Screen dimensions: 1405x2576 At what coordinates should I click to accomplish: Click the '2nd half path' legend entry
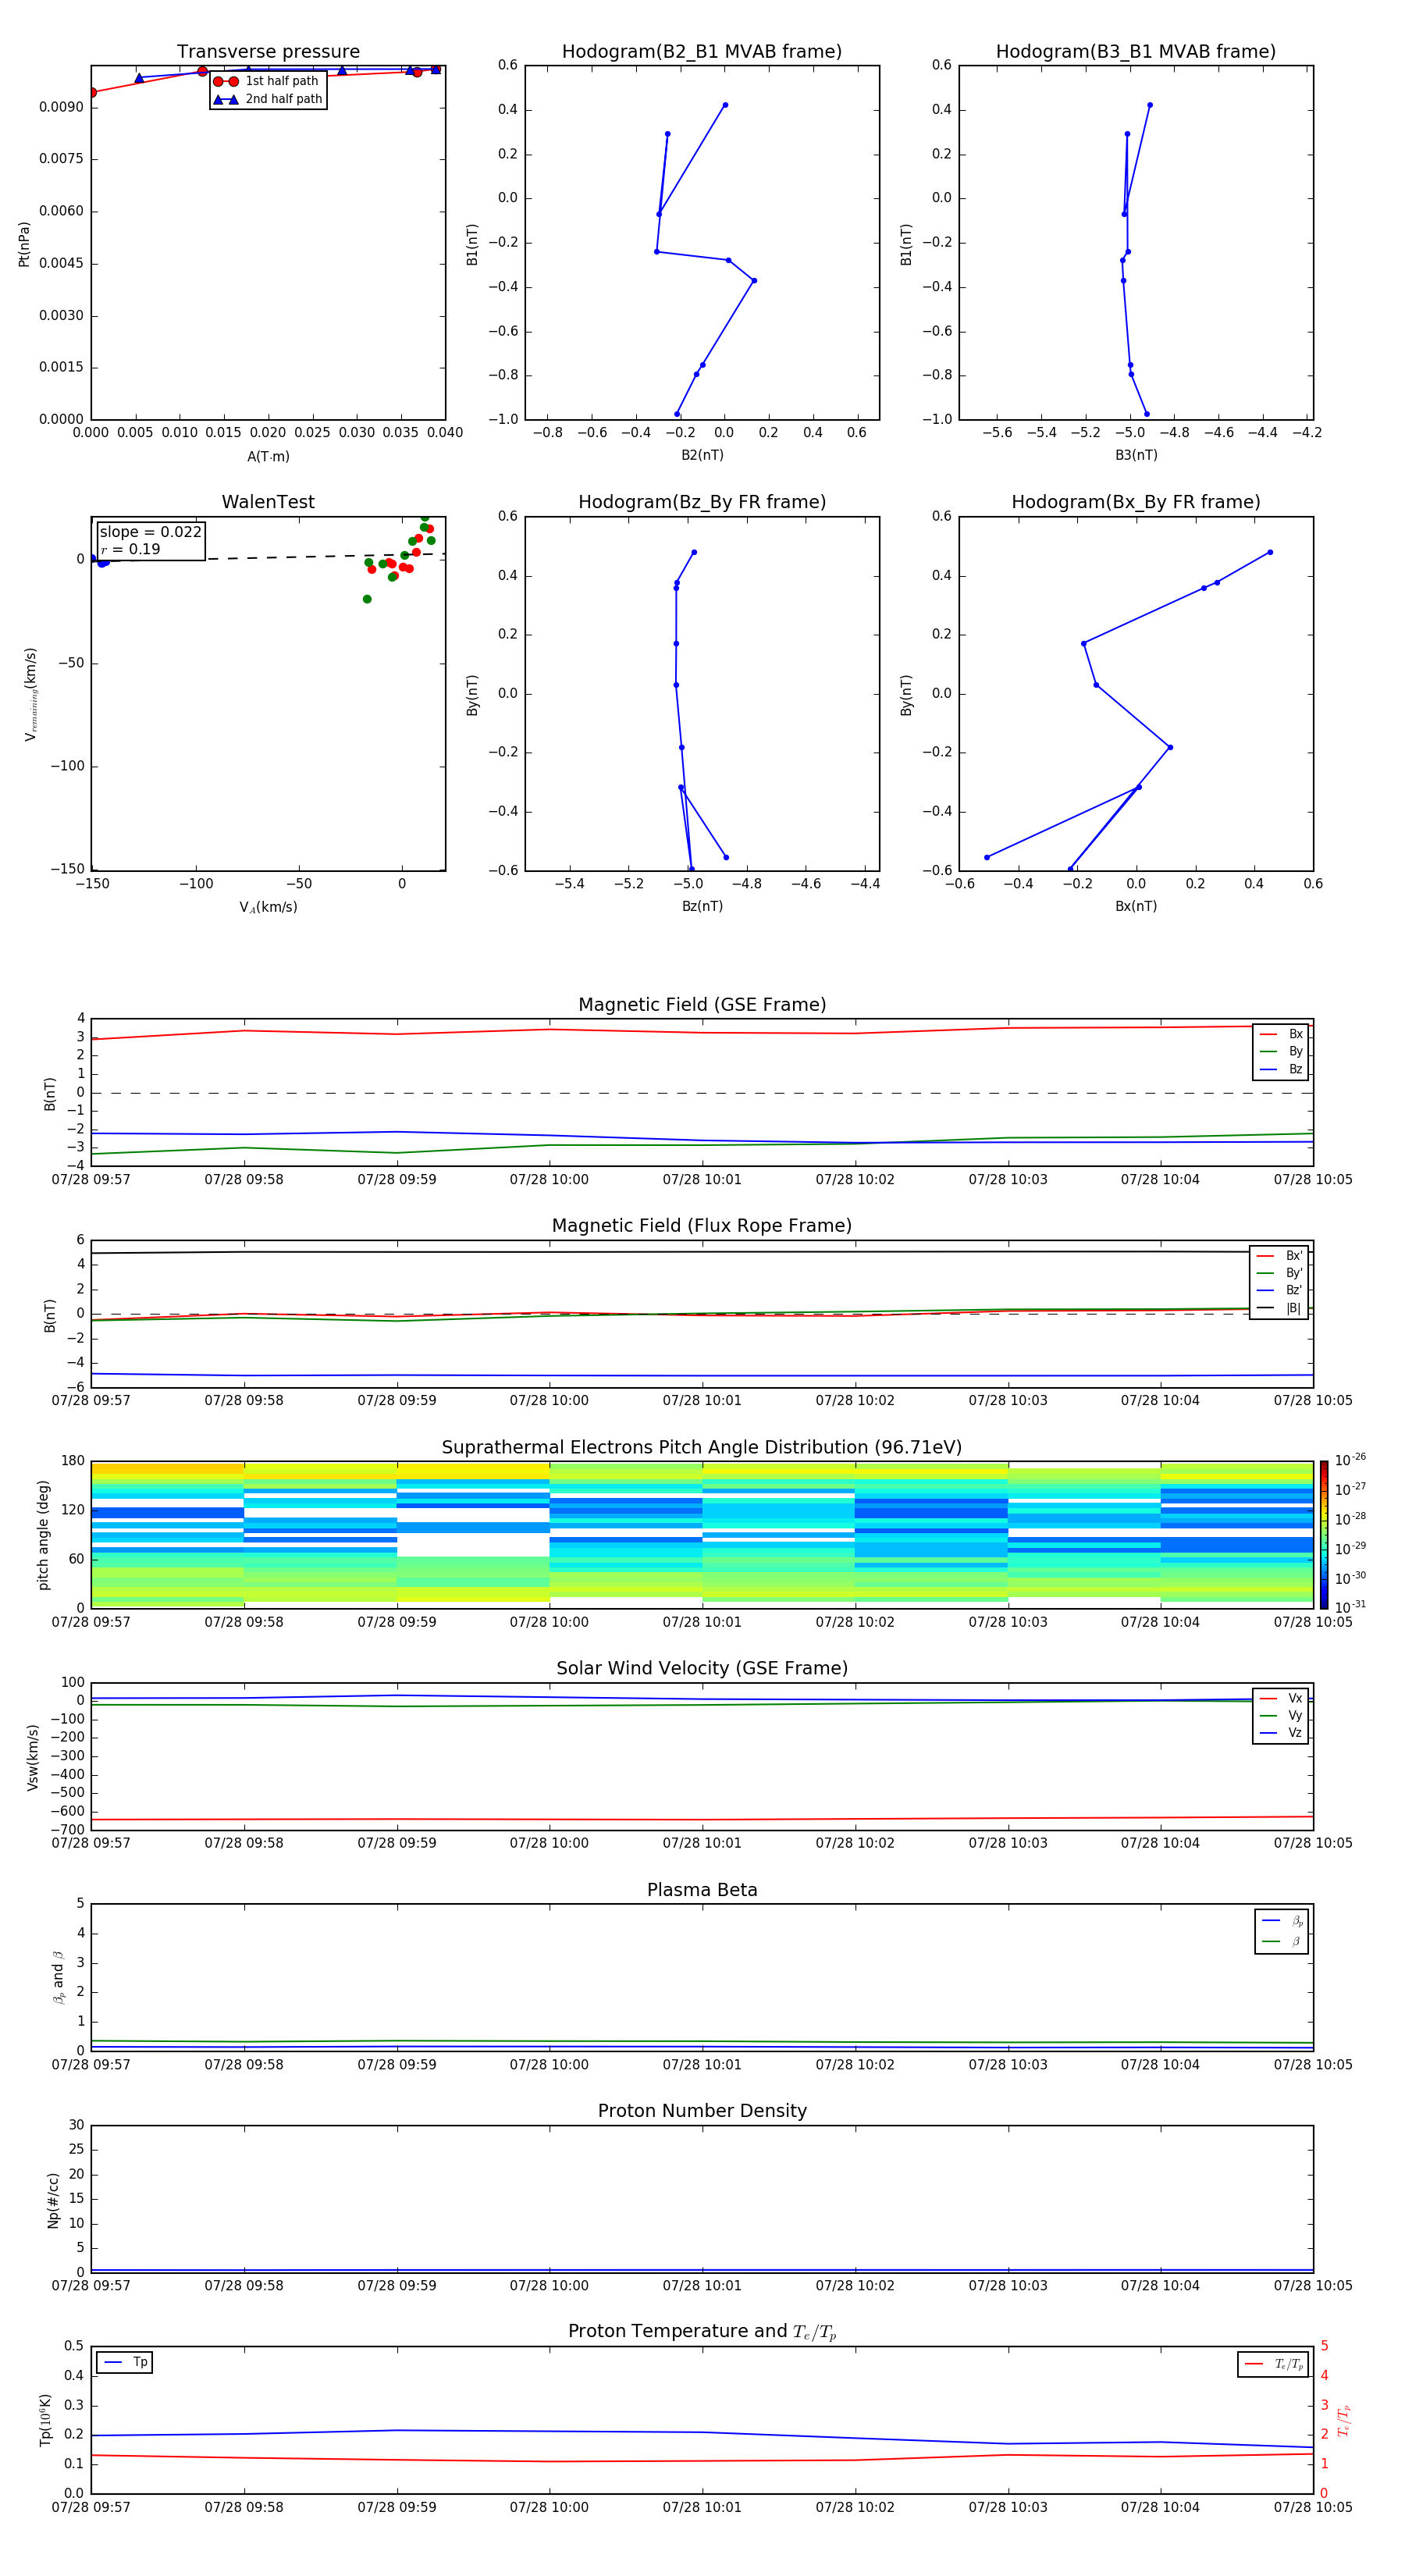[x=268, y=99]
